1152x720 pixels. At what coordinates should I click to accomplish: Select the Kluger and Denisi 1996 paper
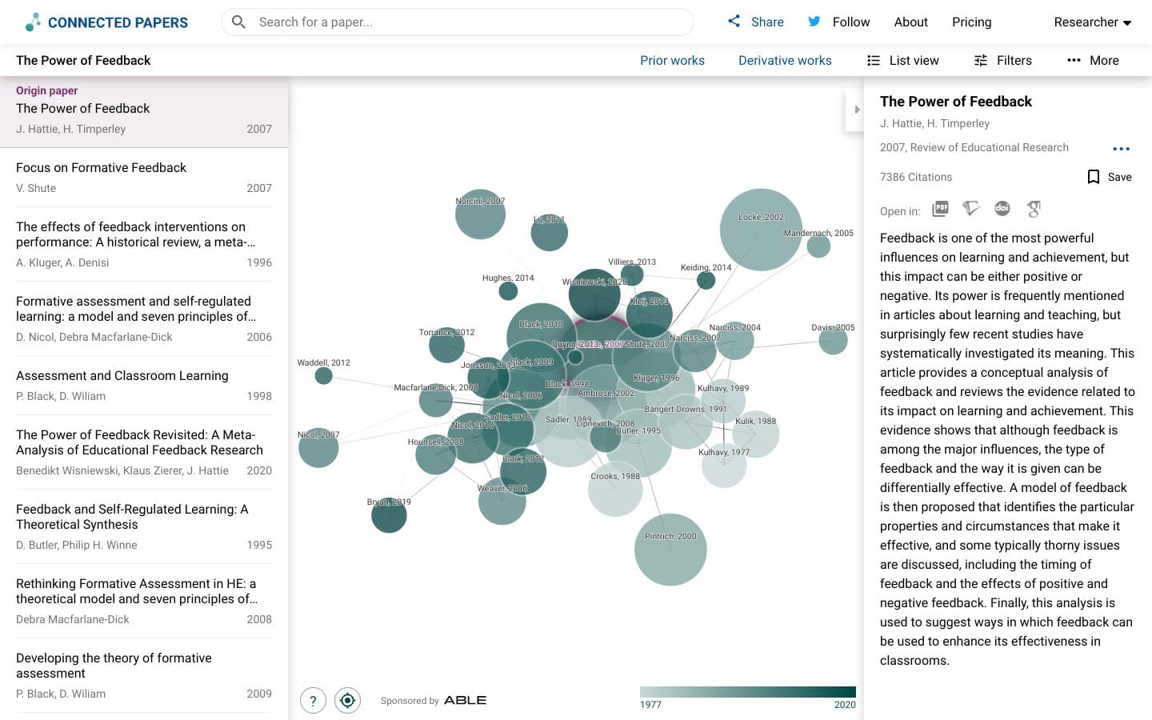point(144,244)
